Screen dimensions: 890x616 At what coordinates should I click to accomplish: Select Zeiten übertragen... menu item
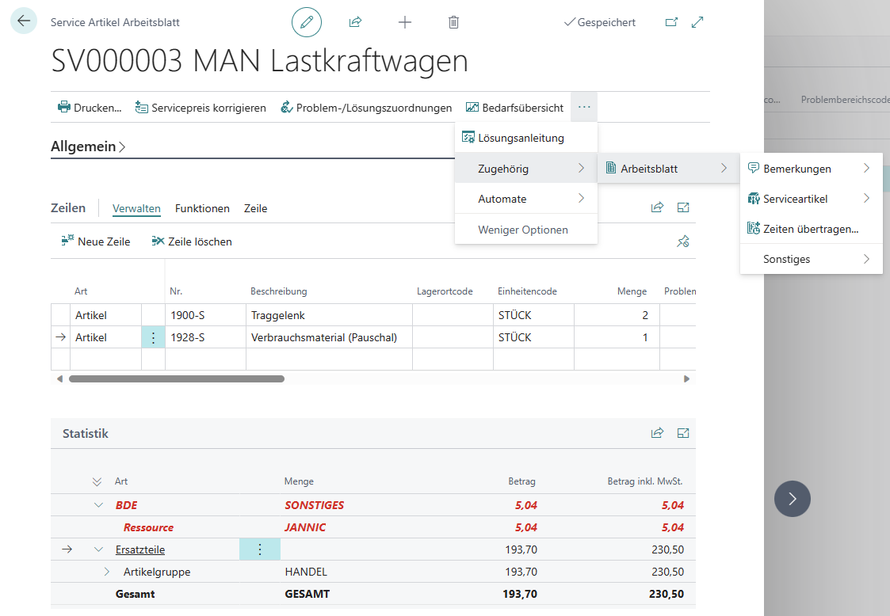point(811,229)
